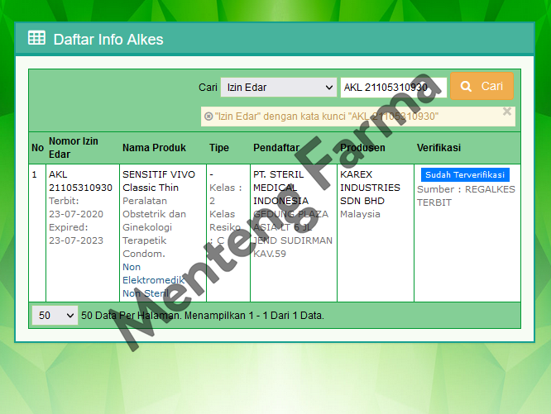551x414 pixels.
Task: Sort by Nomor Izin Edar column header
Action: [x=74, y=148]
